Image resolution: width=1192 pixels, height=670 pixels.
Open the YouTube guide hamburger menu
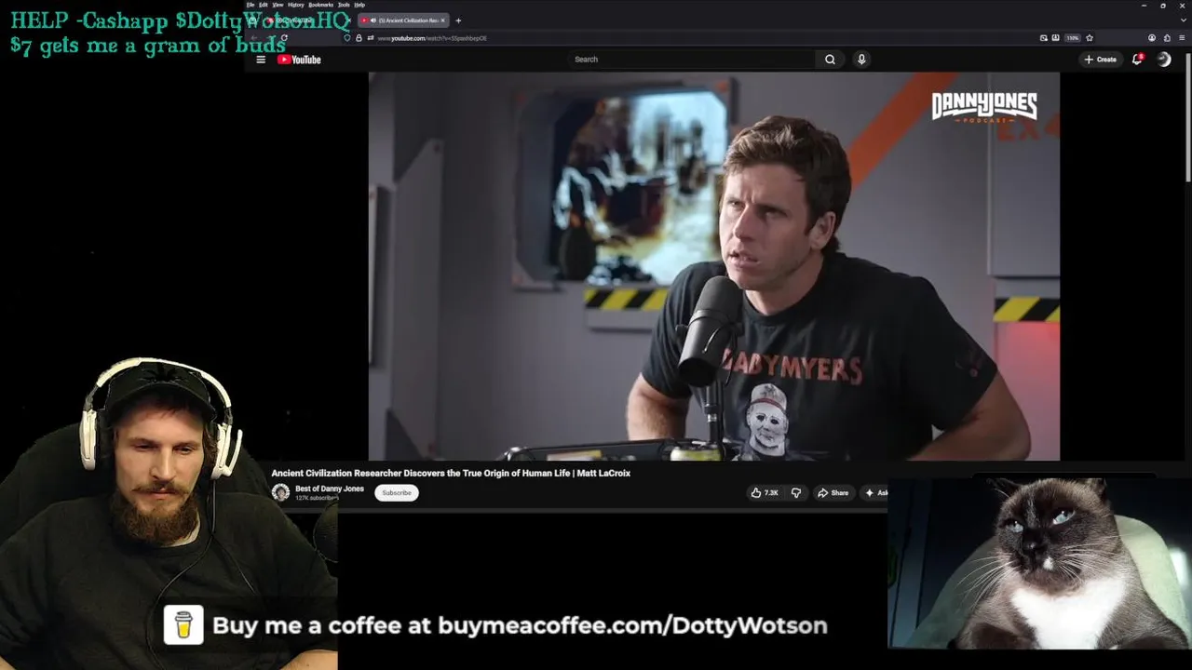[x=261, y=60]
